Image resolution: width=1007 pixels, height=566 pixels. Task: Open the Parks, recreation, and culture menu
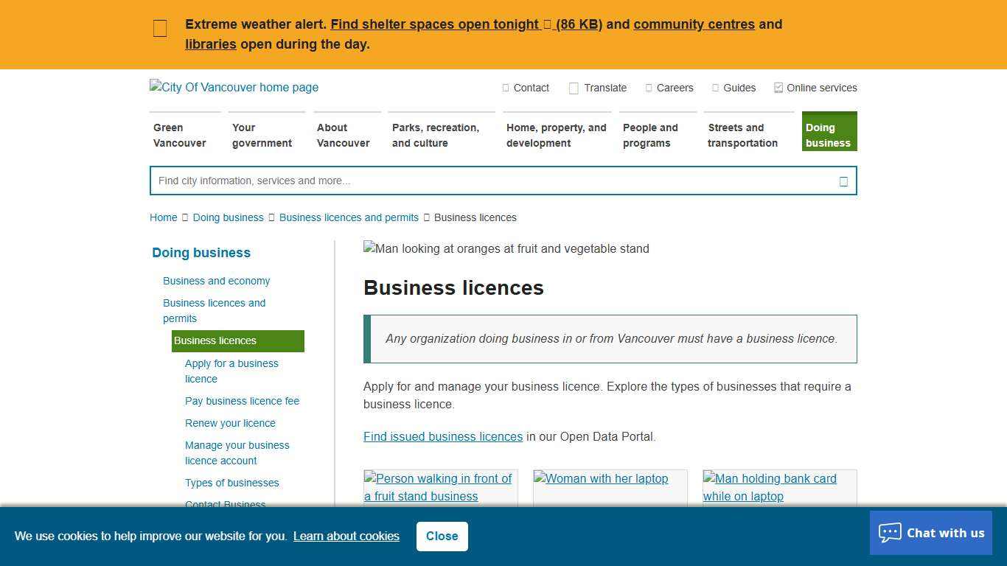[x=437, y=135]
